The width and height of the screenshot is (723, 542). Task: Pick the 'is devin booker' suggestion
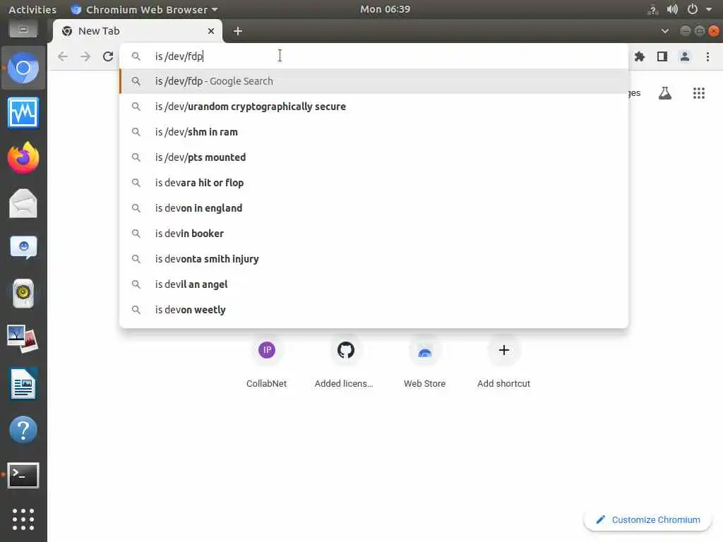pos(374,233)
